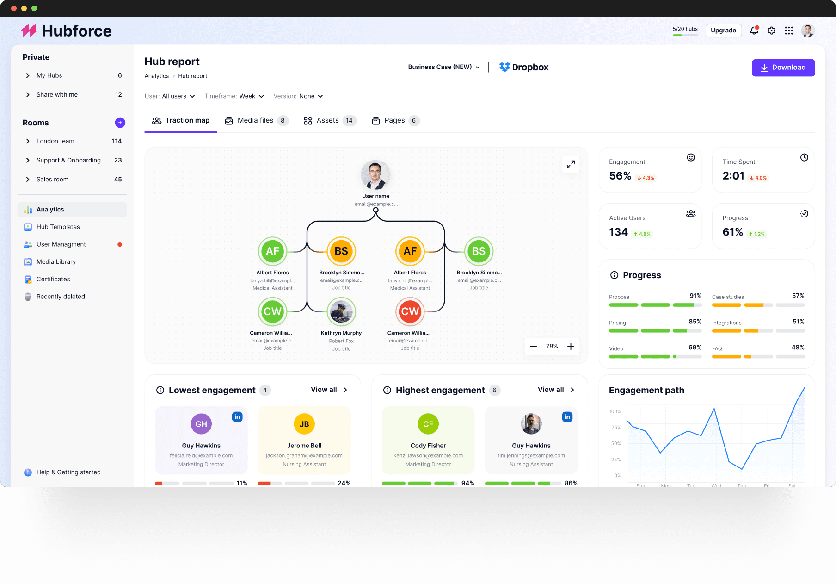The image size is (836, 584).
Task: Expand the traction map to fullscreen
Action: click(571, 164)
